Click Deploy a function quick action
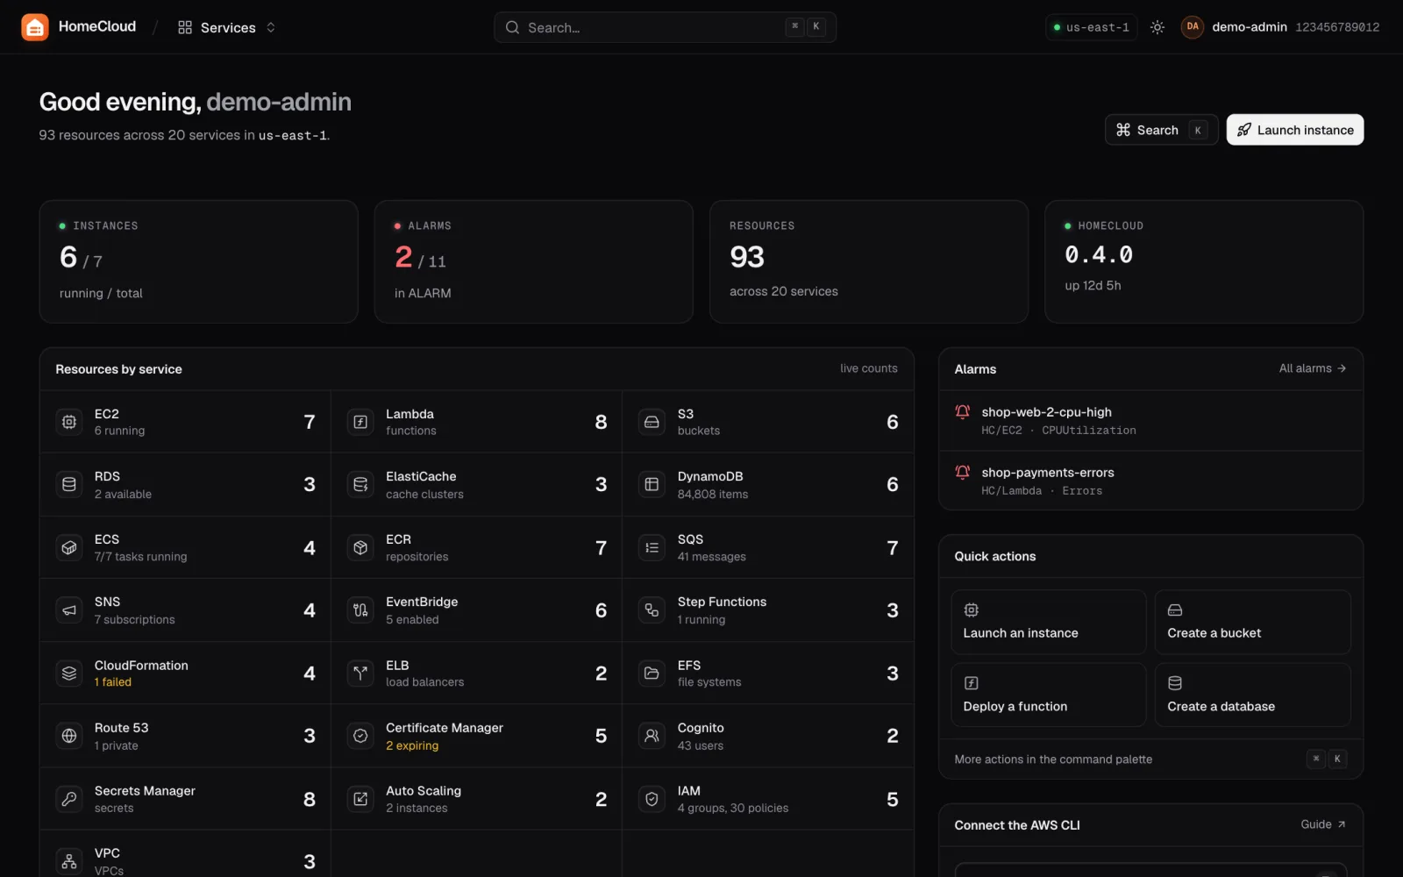 (1049, 695)
